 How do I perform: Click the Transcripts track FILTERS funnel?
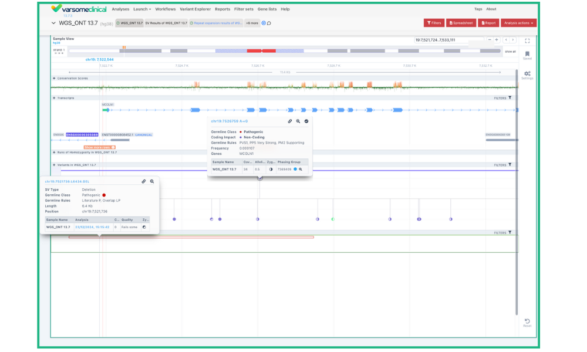tap(510, 98)
